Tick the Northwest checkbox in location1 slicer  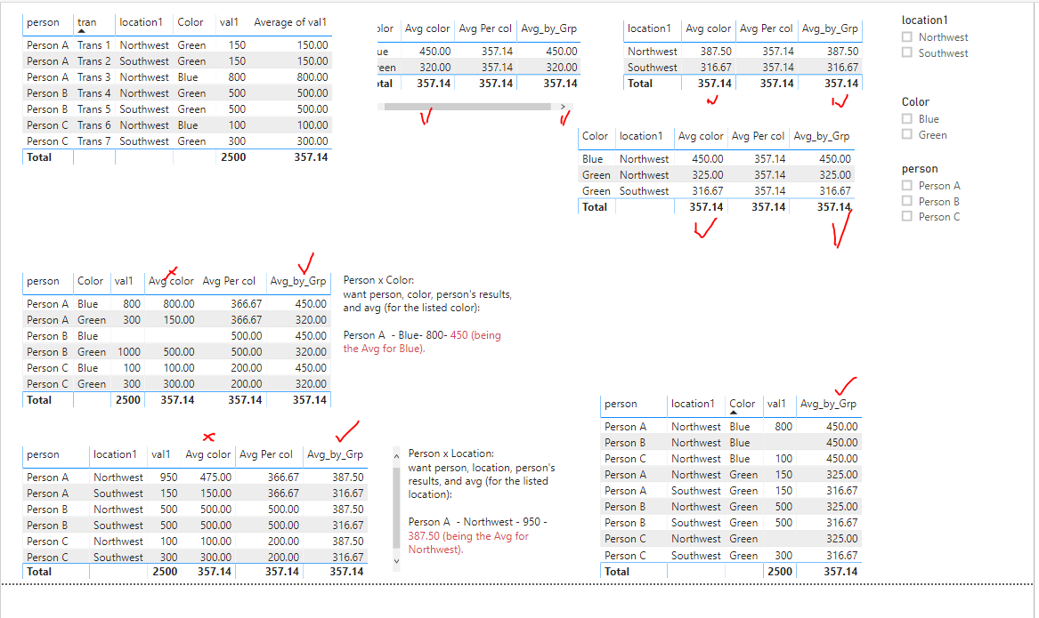pos(907,37)
